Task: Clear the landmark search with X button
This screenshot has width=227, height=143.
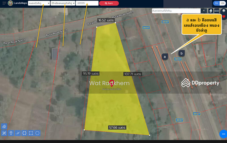Action: [x=204, y=11]
